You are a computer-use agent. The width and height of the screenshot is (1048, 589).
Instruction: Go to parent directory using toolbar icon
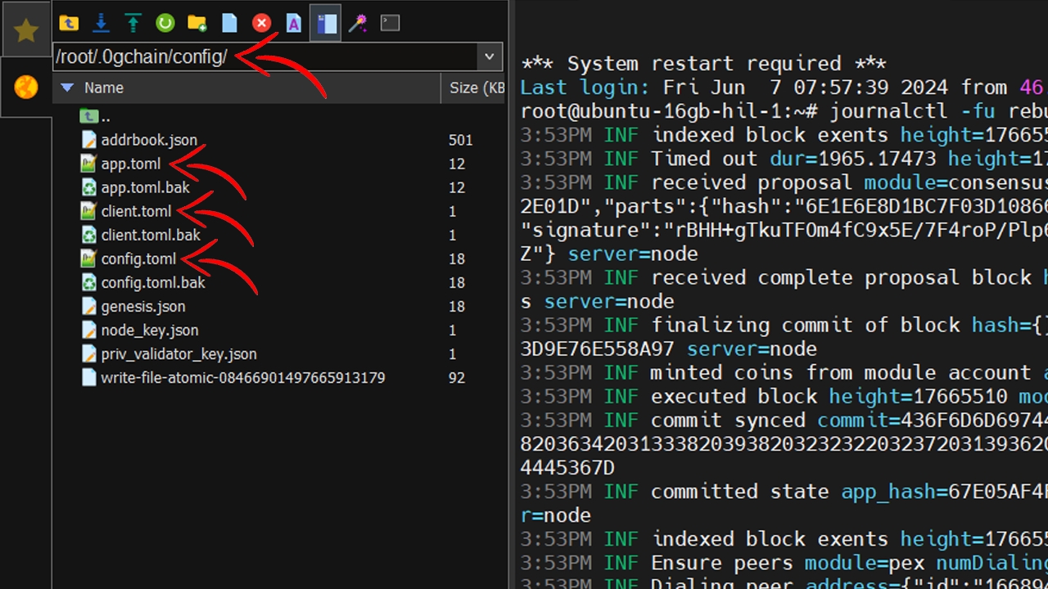[69, 23]
